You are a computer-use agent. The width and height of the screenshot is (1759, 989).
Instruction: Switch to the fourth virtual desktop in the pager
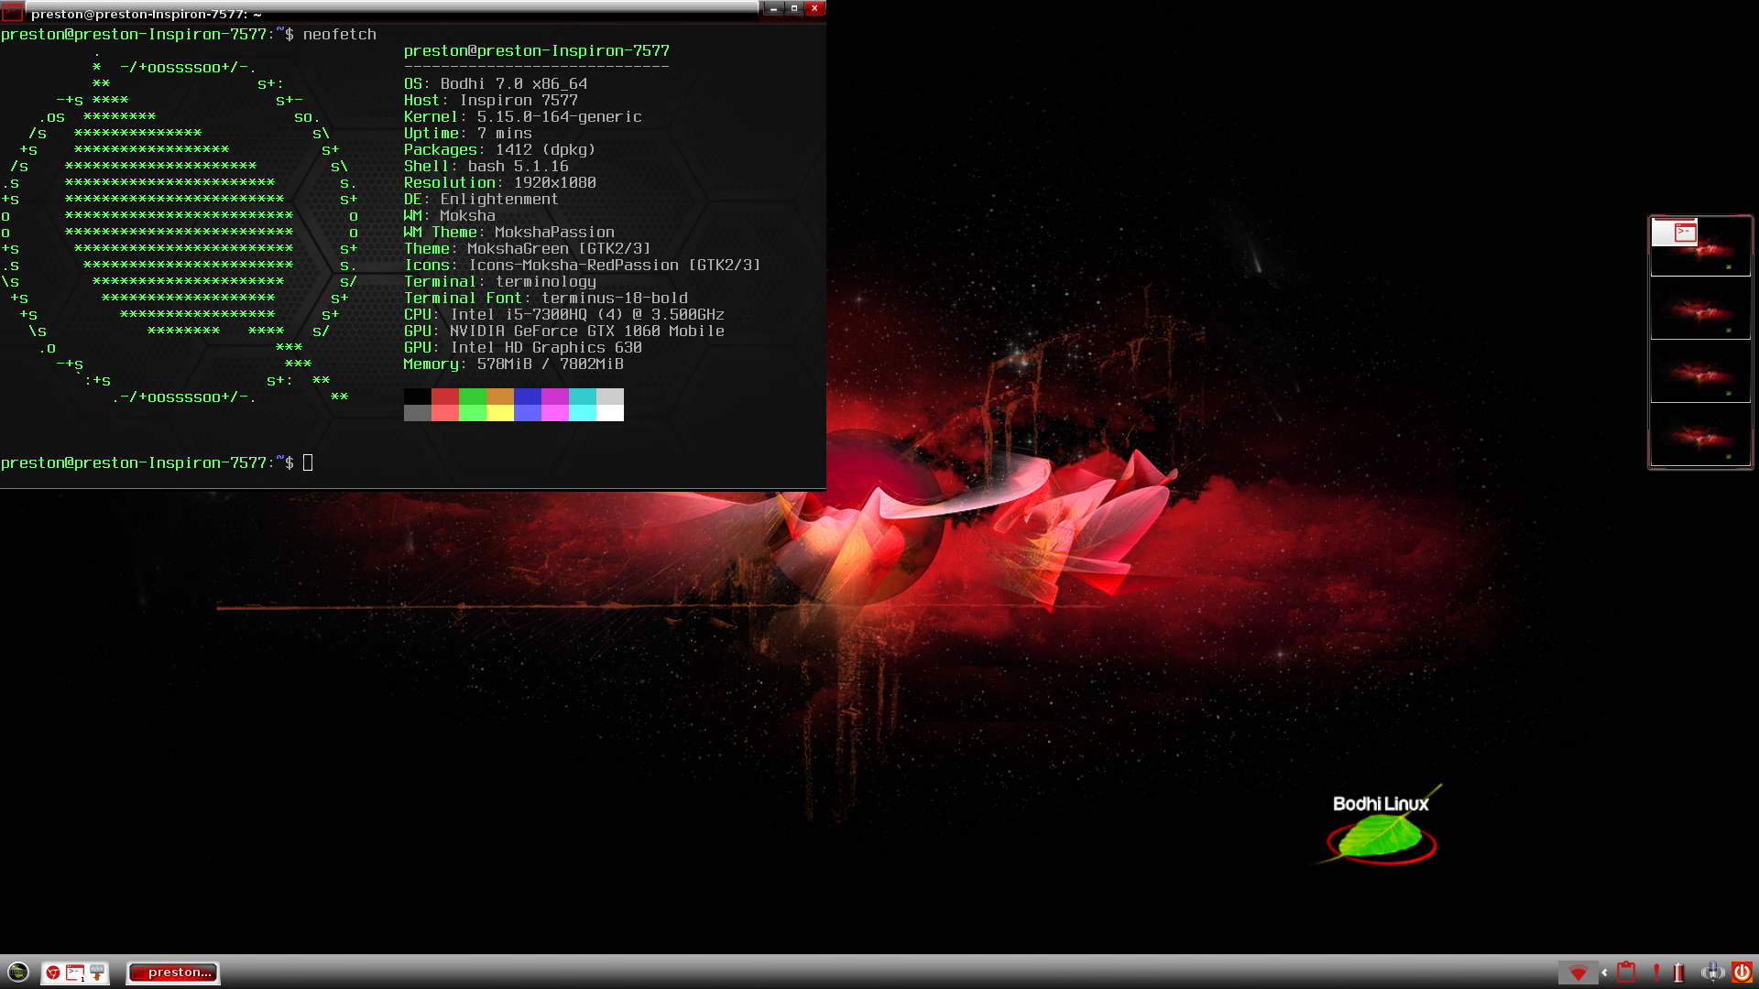(x=1700, y=435)
